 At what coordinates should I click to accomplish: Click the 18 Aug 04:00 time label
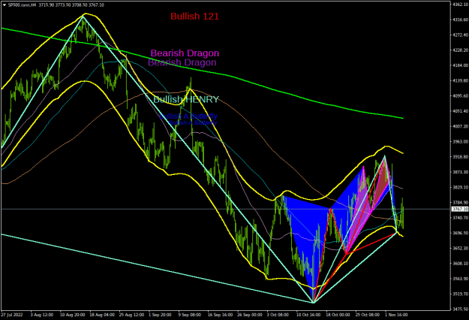click(102, 315)
